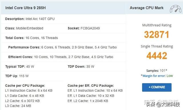The image size is (183, 110).
Task: Click the Eff. L2 Cache line
Action: 88,101
